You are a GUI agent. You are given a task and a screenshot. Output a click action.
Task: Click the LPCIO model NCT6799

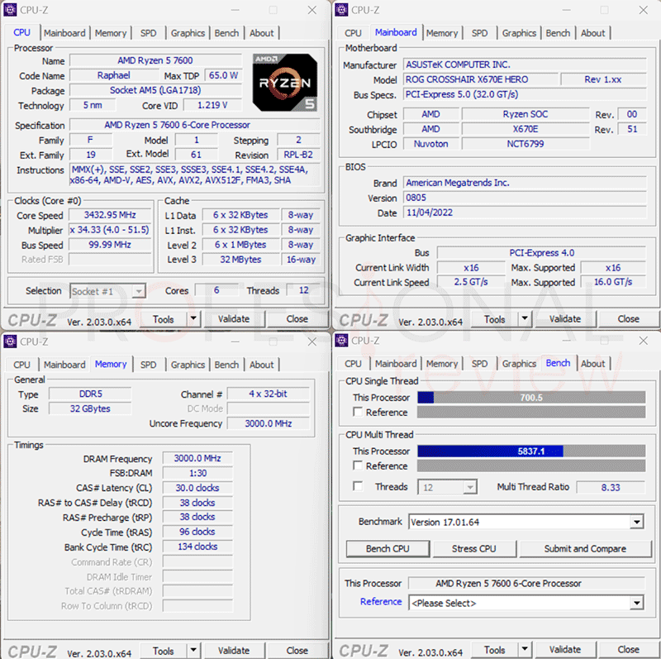point(525,144)
